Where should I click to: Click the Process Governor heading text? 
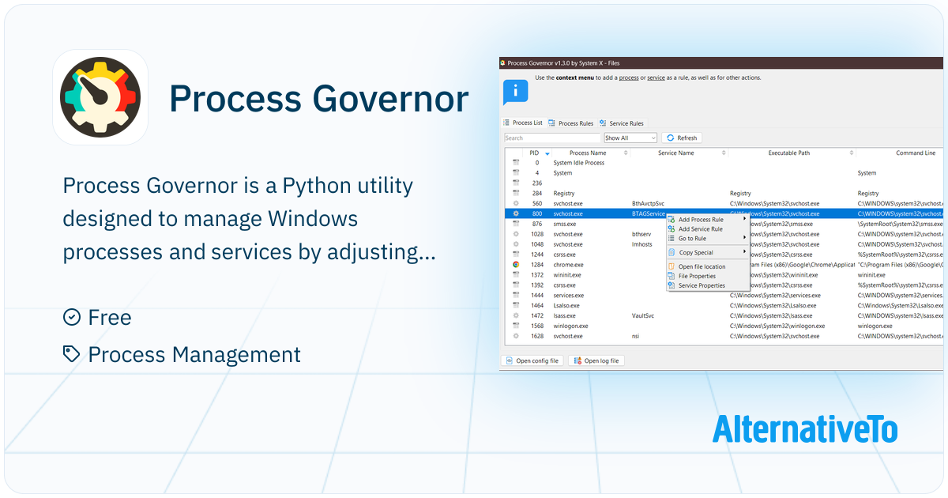319,99
